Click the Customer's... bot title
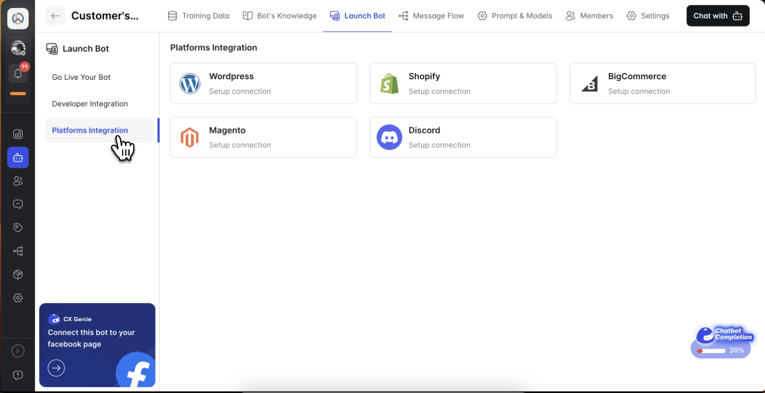The image size is (765, 393). (105, 16)
